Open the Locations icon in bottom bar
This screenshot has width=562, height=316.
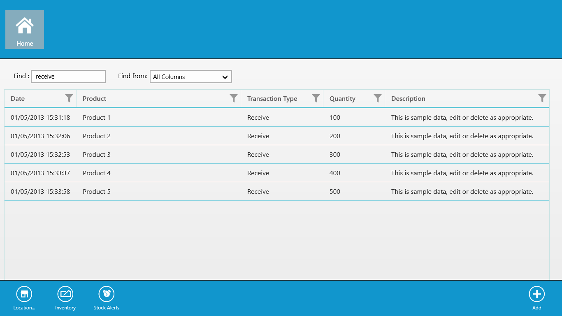24,294
